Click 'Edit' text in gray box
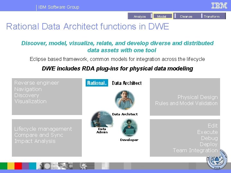The height and width of the screenshot is (173, 231). click(x=213, y=126)
